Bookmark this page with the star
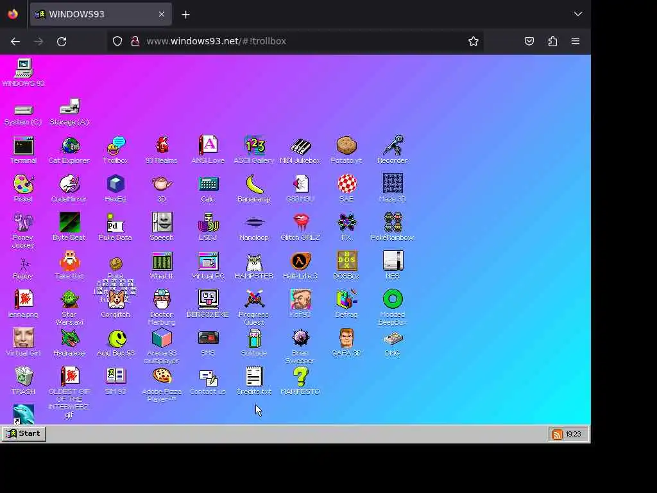This screenshot has width=657, height=493. coord(474,41)
